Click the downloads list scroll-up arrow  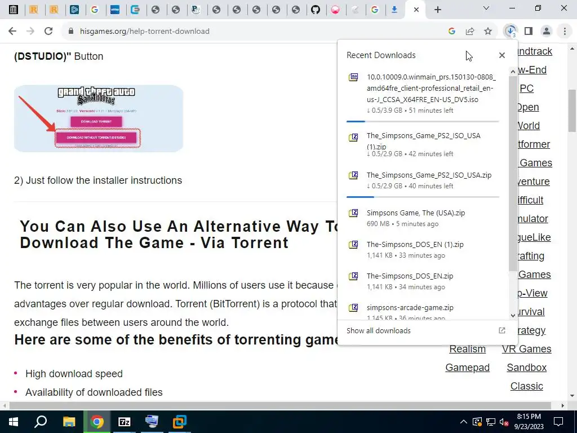[x=513, y=72]
